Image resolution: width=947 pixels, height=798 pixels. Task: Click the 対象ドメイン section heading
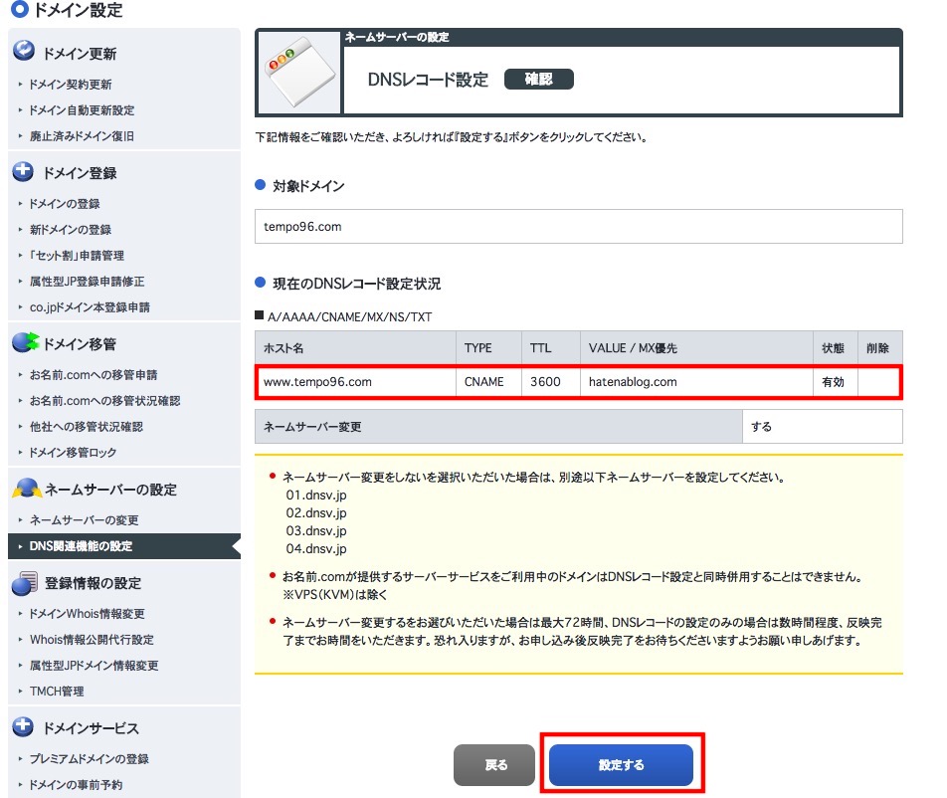pos(308,186)
